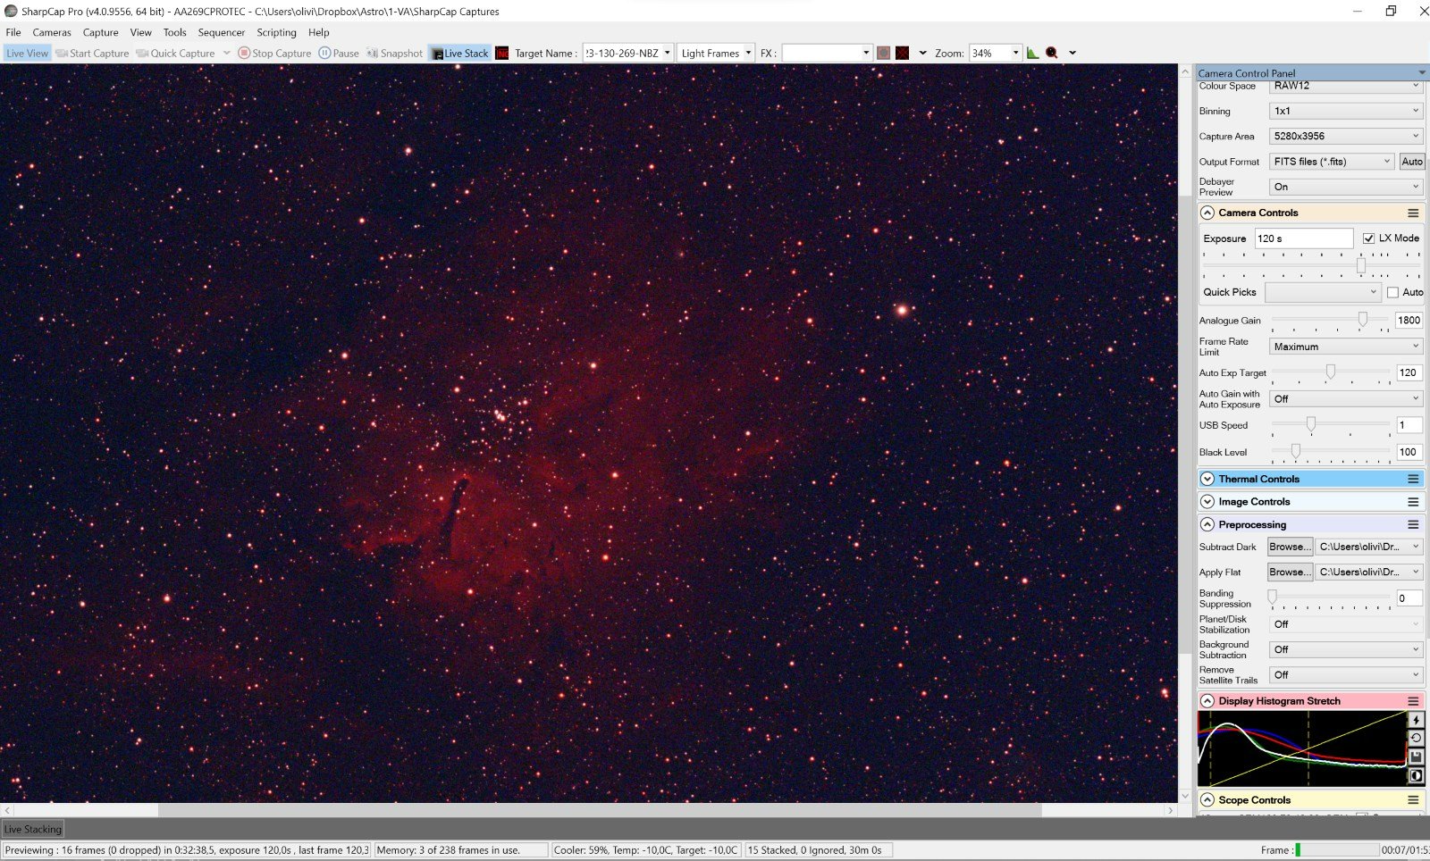
Task: Open the Background Subtraction dropdown
Action: point(1344,649)
